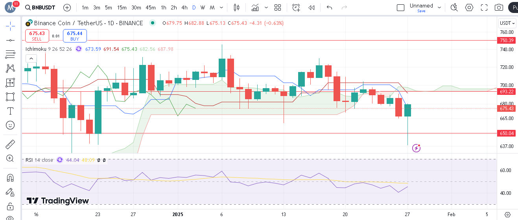Undo the last chart action

tap(330, 7)
